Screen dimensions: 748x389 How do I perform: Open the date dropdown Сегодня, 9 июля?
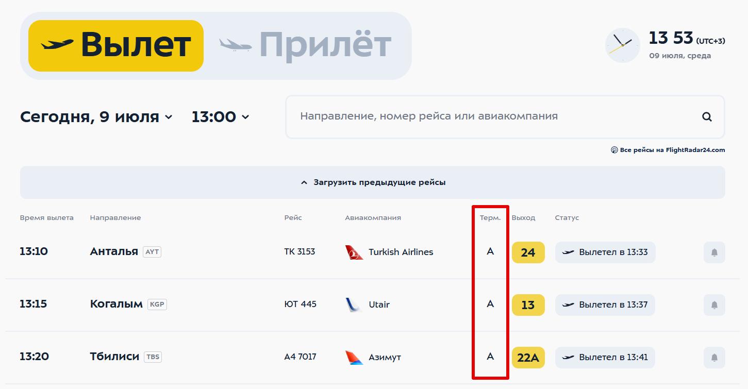click(x=96, y=117)
